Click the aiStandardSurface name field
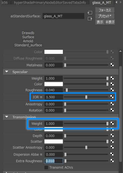This screenshot has height=173, width=123. point(63,16)
